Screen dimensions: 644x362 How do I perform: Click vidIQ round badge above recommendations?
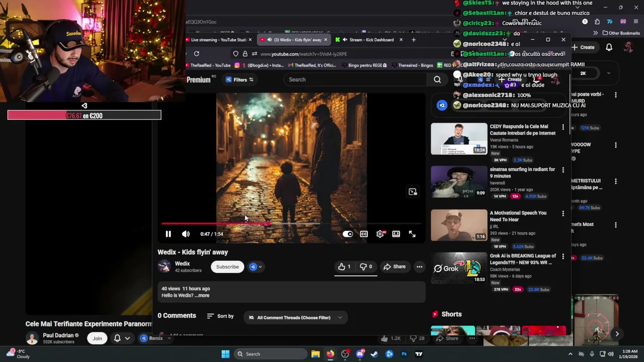(442, 105)
